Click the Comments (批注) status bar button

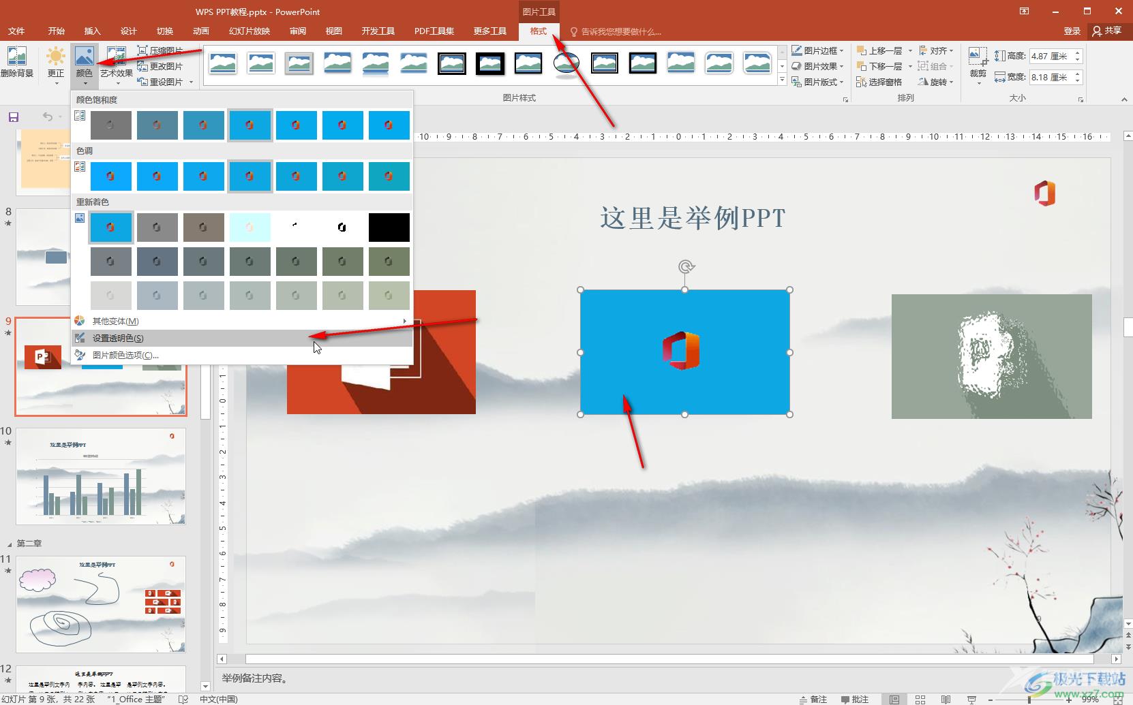pyautogui.click(x=855, y=700)
